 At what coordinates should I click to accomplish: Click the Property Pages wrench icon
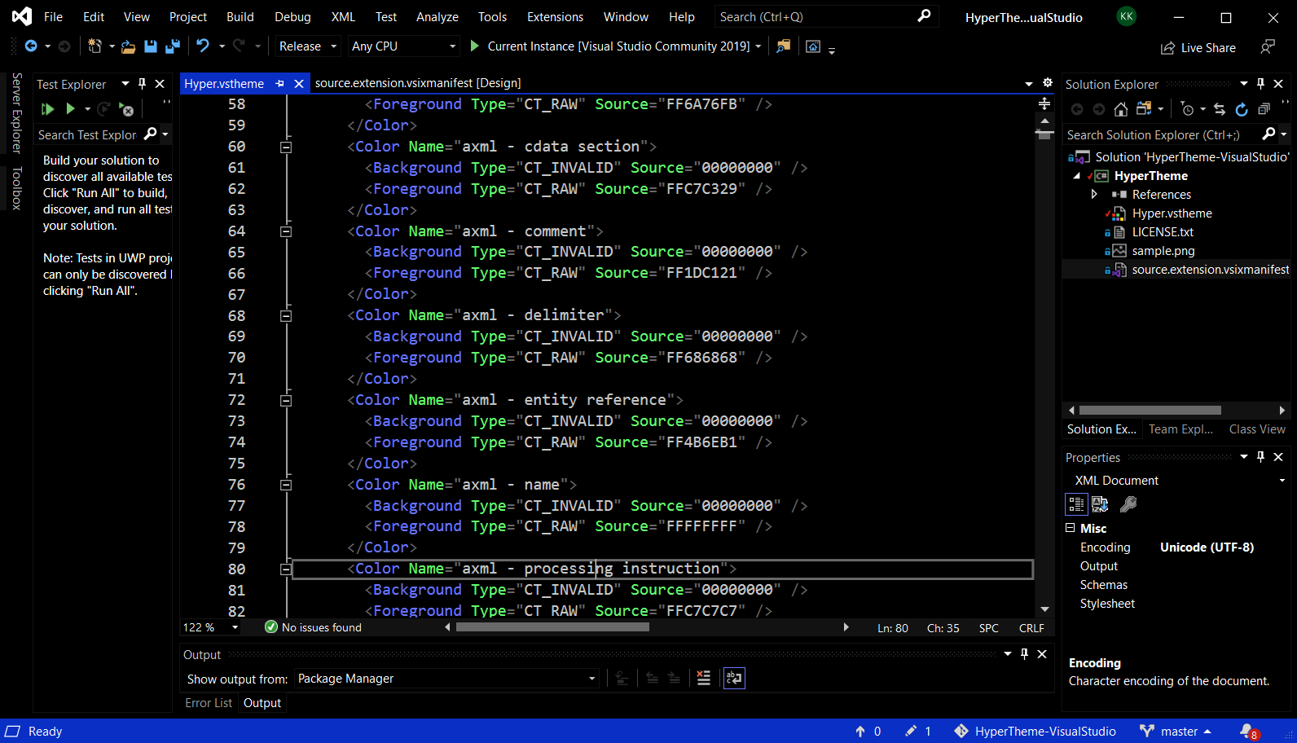(x=1128, y=504)
